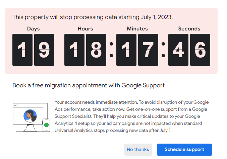Viewport: 227px width, 159px height.
Task: Dismiss the dialog with No thanks
Action: click(x=138, y=150)
